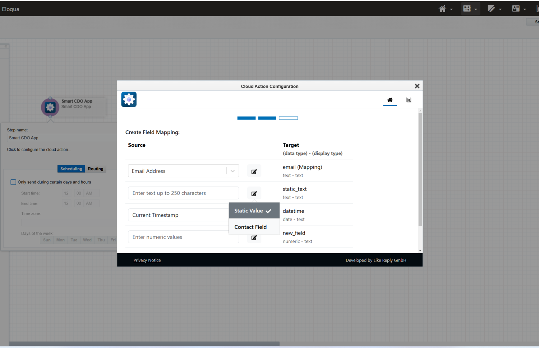Switch to the Scheduling tab
Viewport: 539px width, 348px height.
click(71, 169)
